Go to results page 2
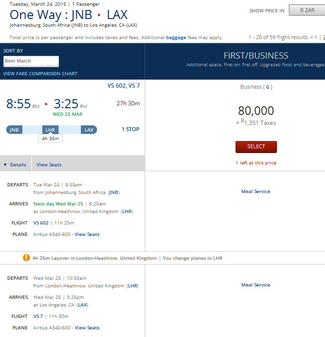This screenshot has width=325, height=337. 324,37
